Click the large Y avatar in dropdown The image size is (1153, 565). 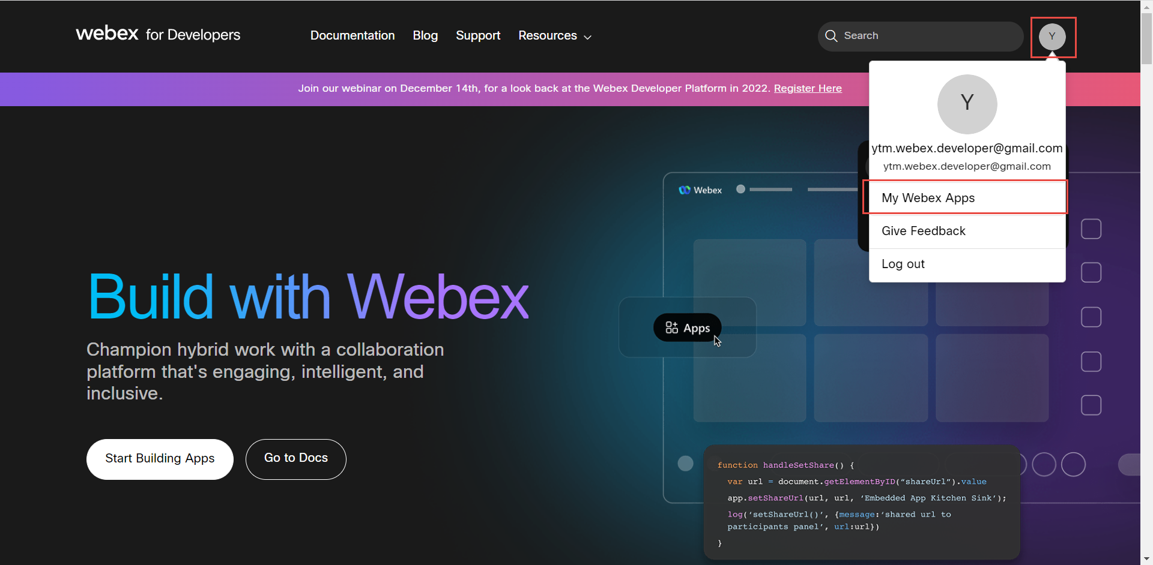pyautogui.click(x=967, y=104)
